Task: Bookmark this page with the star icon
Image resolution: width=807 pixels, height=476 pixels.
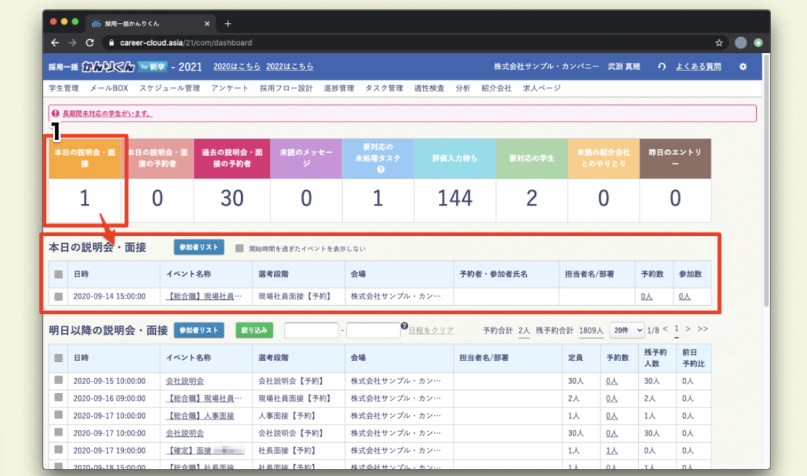Action: tap(719, 43)
